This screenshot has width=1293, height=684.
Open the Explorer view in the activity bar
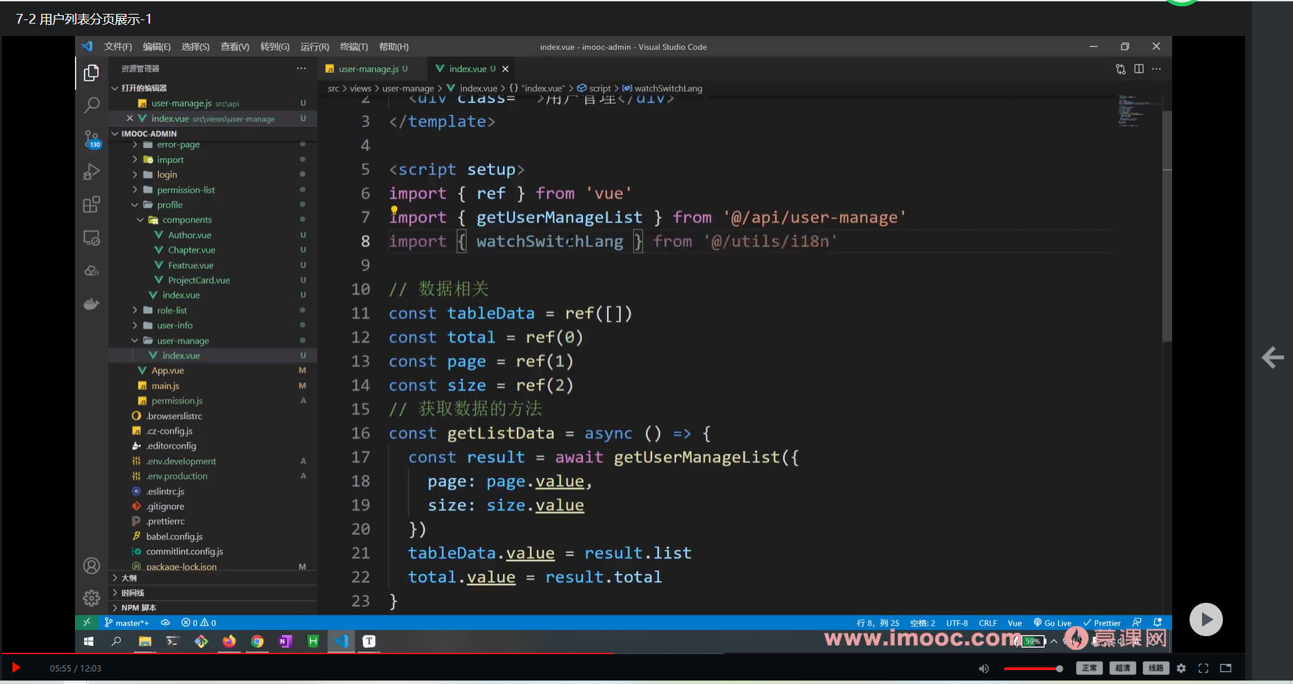91,73
